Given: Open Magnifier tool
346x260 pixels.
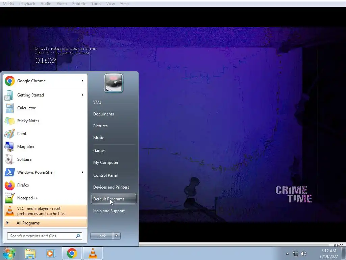Looking at the screenshot, I should coord(45,146).
